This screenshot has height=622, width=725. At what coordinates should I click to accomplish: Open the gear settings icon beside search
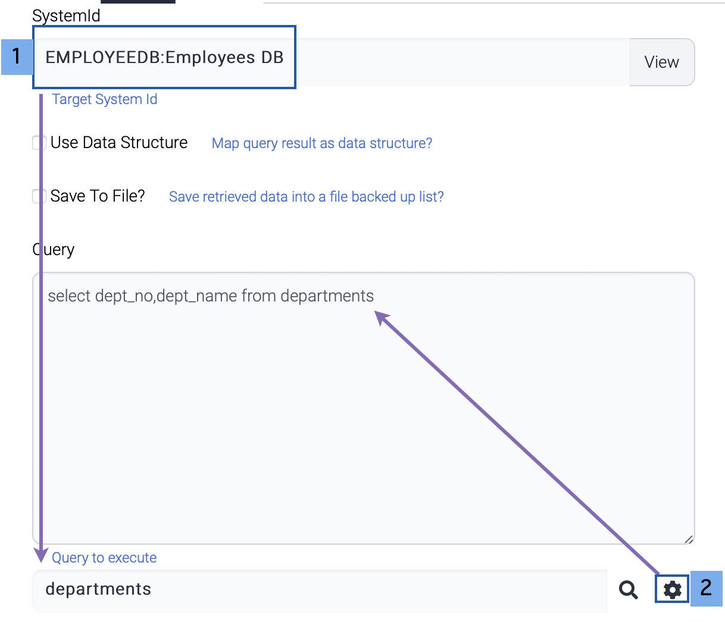(x=672, y=589)
